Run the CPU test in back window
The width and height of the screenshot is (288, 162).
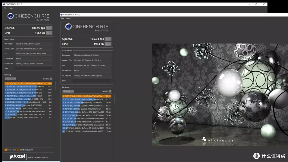tap(49, 33)
